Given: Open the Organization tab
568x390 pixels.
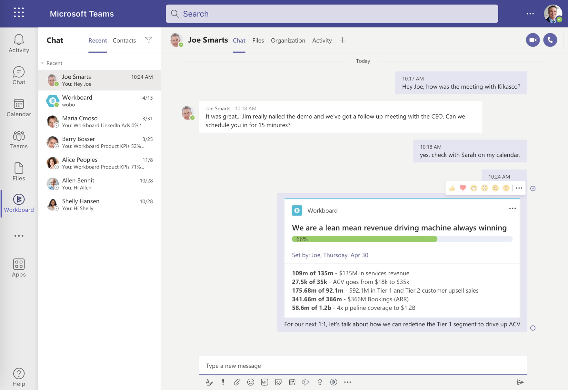Looking at the screenshot, I should pos(288,40).
